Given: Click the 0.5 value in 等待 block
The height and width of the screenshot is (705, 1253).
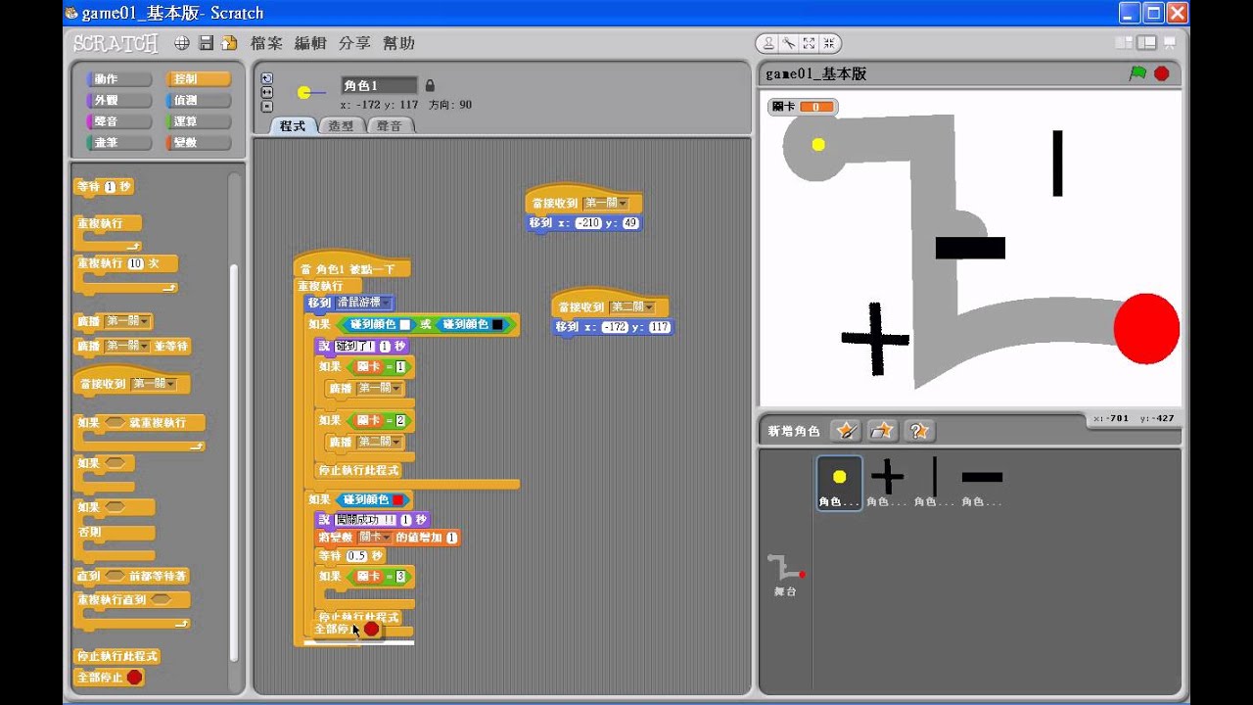Looking at the screenshot, I should coord(356,556).
